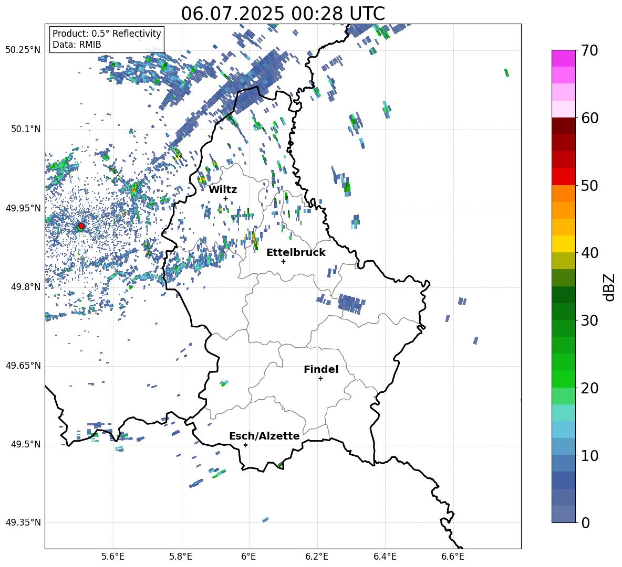This screenshot has height=567, width=622.
Task: Click the large blue echo patch east of Ettelbruck
Action: click(x=351, y=304)
